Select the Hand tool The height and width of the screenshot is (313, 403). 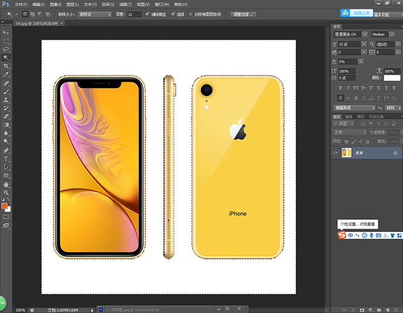click(6, 185)
